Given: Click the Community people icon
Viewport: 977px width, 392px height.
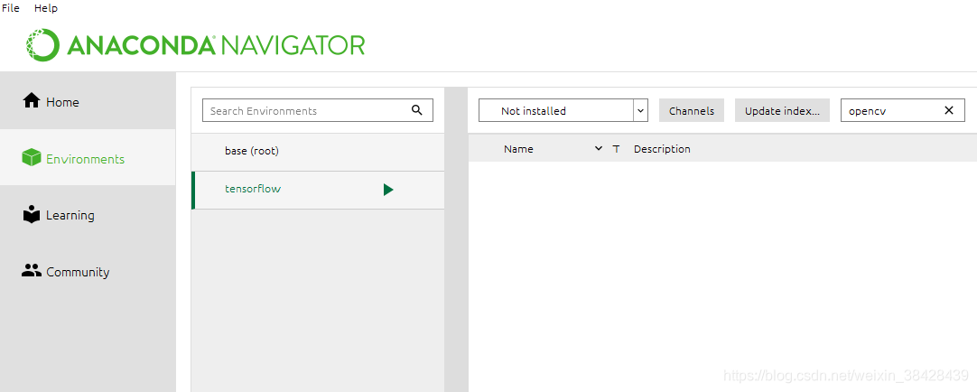Looking at the screenshot, I should (x=32, y=271).
